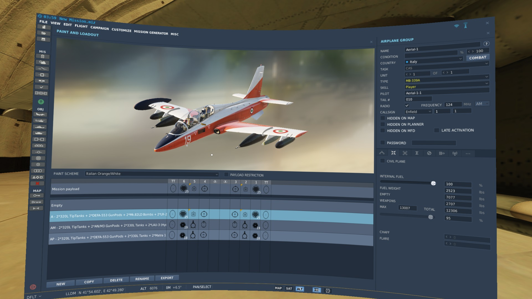The image size is (532, 299).
Task: Open the MISSION GENERATOR menu
Action: point(151,32)
